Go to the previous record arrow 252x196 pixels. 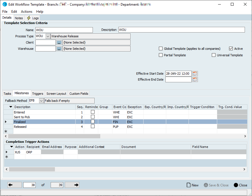[14, 185]
